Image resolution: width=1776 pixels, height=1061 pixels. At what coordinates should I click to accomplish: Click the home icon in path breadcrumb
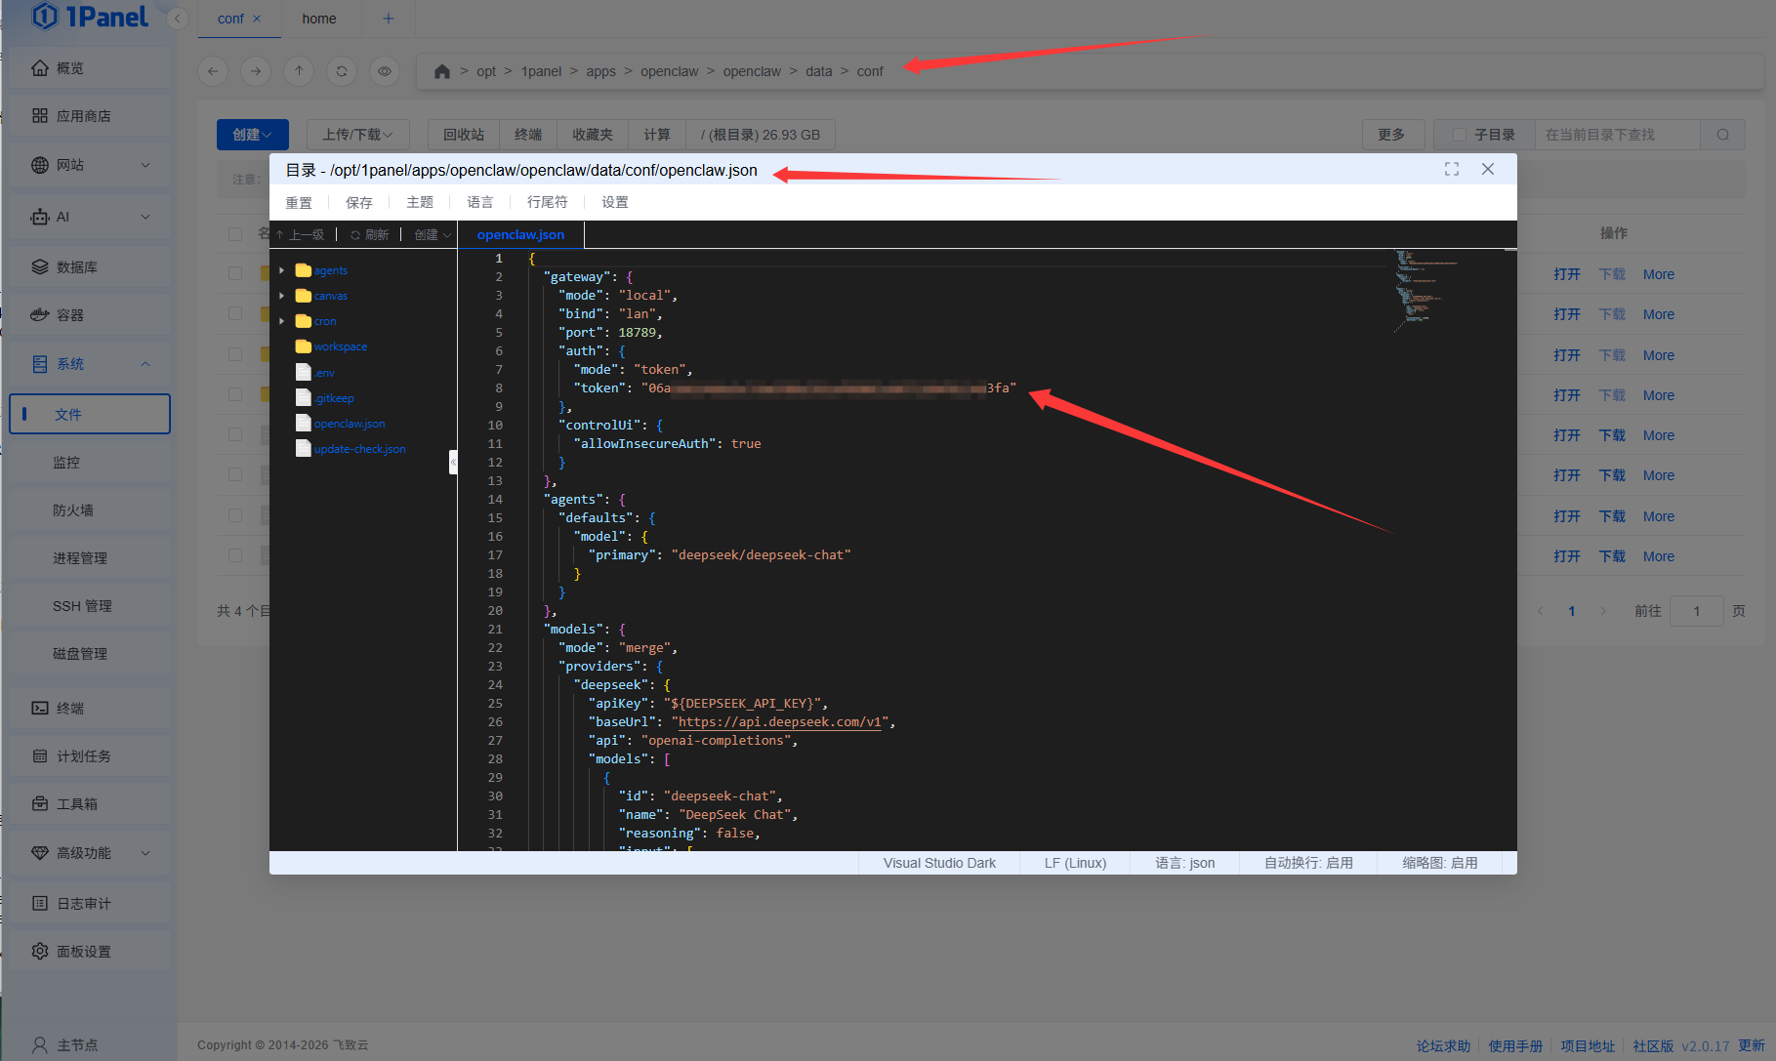coord(442,71)
